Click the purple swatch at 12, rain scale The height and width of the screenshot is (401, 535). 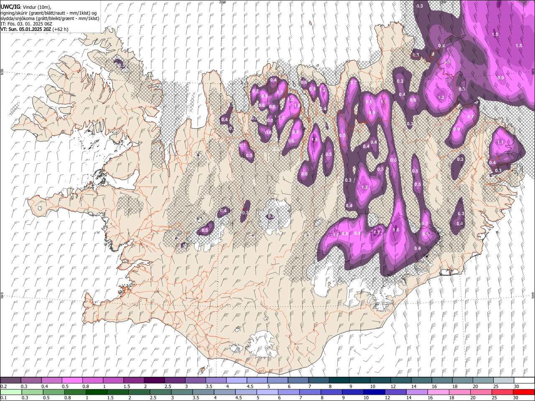tap(395, 392)
